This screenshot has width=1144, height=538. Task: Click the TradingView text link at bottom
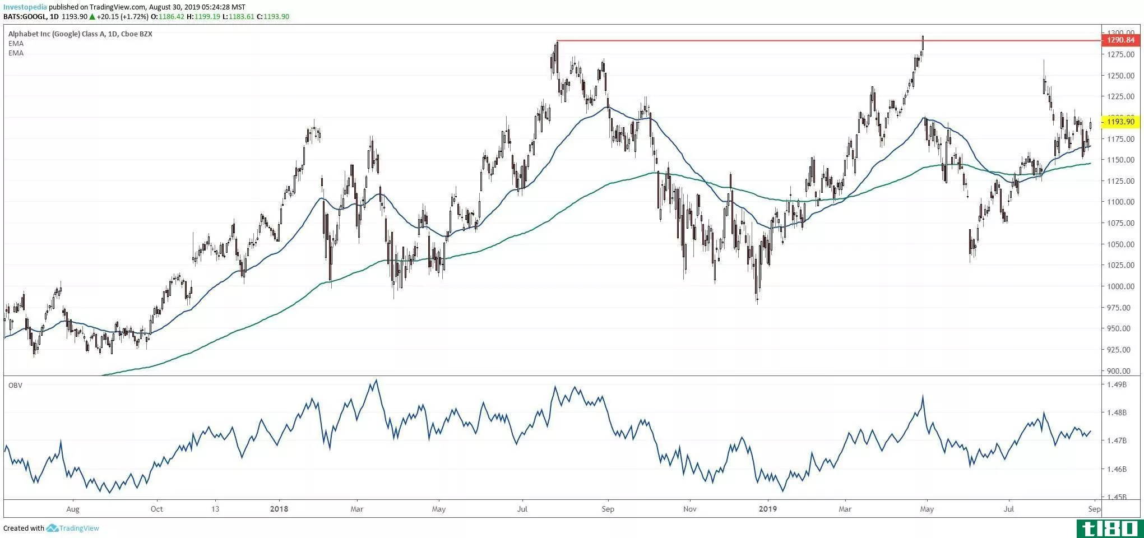point(79,528)
